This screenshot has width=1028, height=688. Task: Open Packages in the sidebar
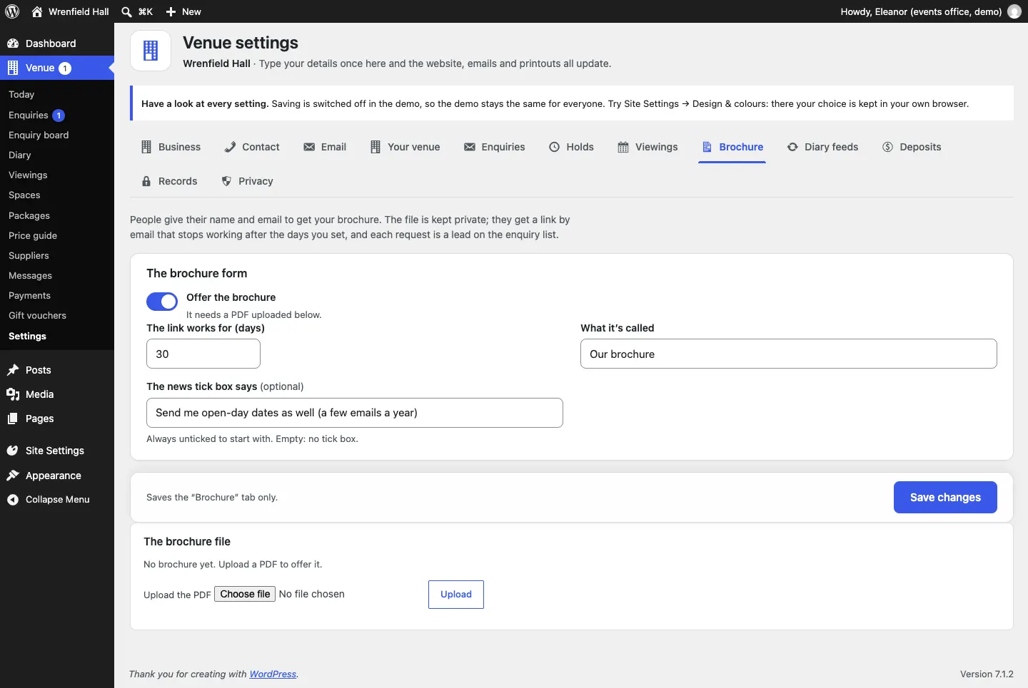(29, 215)
